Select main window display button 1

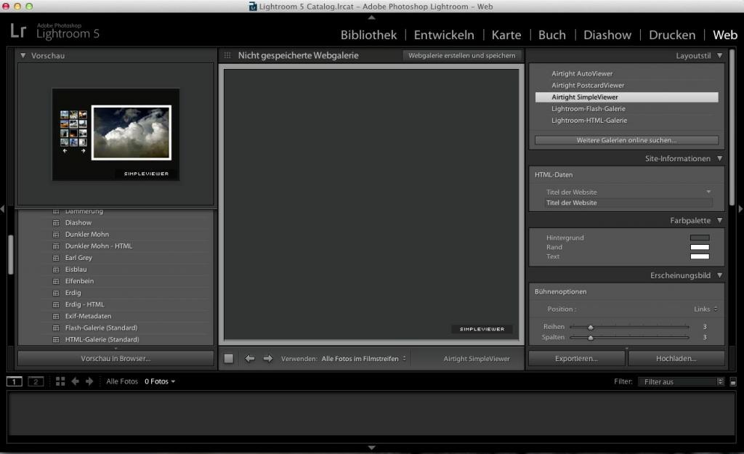tap(15, 381)
